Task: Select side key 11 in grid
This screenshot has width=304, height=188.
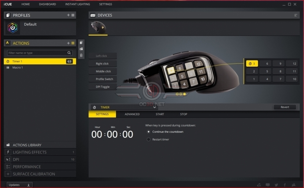Action: tap(292, 71)
